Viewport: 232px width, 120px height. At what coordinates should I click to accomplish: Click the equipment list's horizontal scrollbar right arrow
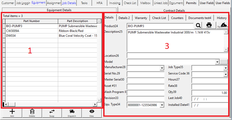[x=95, y=104]
